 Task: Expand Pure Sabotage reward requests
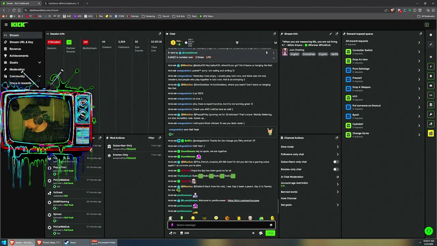(419, 70)
